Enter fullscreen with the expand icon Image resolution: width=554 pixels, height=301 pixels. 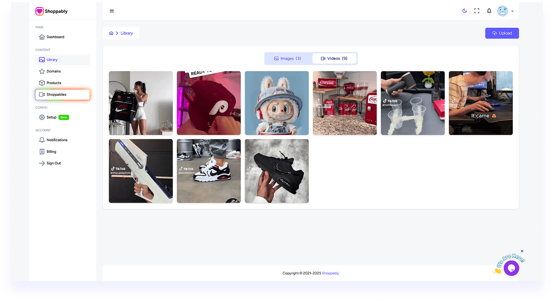click(x=476, y=11)
